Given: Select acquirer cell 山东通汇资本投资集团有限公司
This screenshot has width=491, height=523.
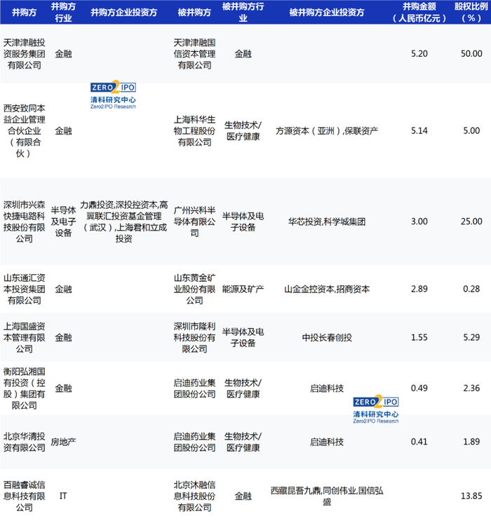Looking at the screenshot, I should click(x=24, y=289).
